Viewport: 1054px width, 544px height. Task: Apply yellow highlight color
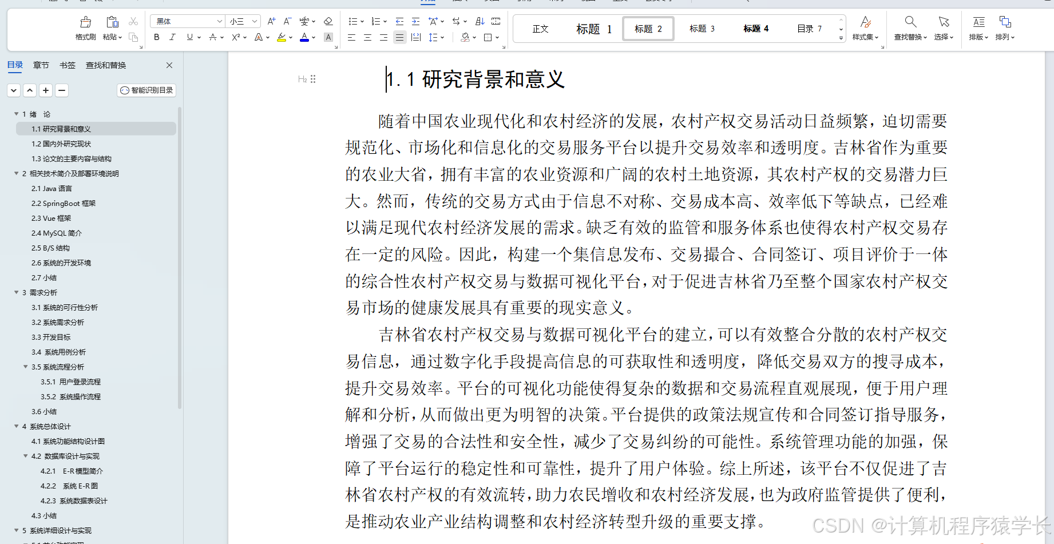click(x=281, y=37)
